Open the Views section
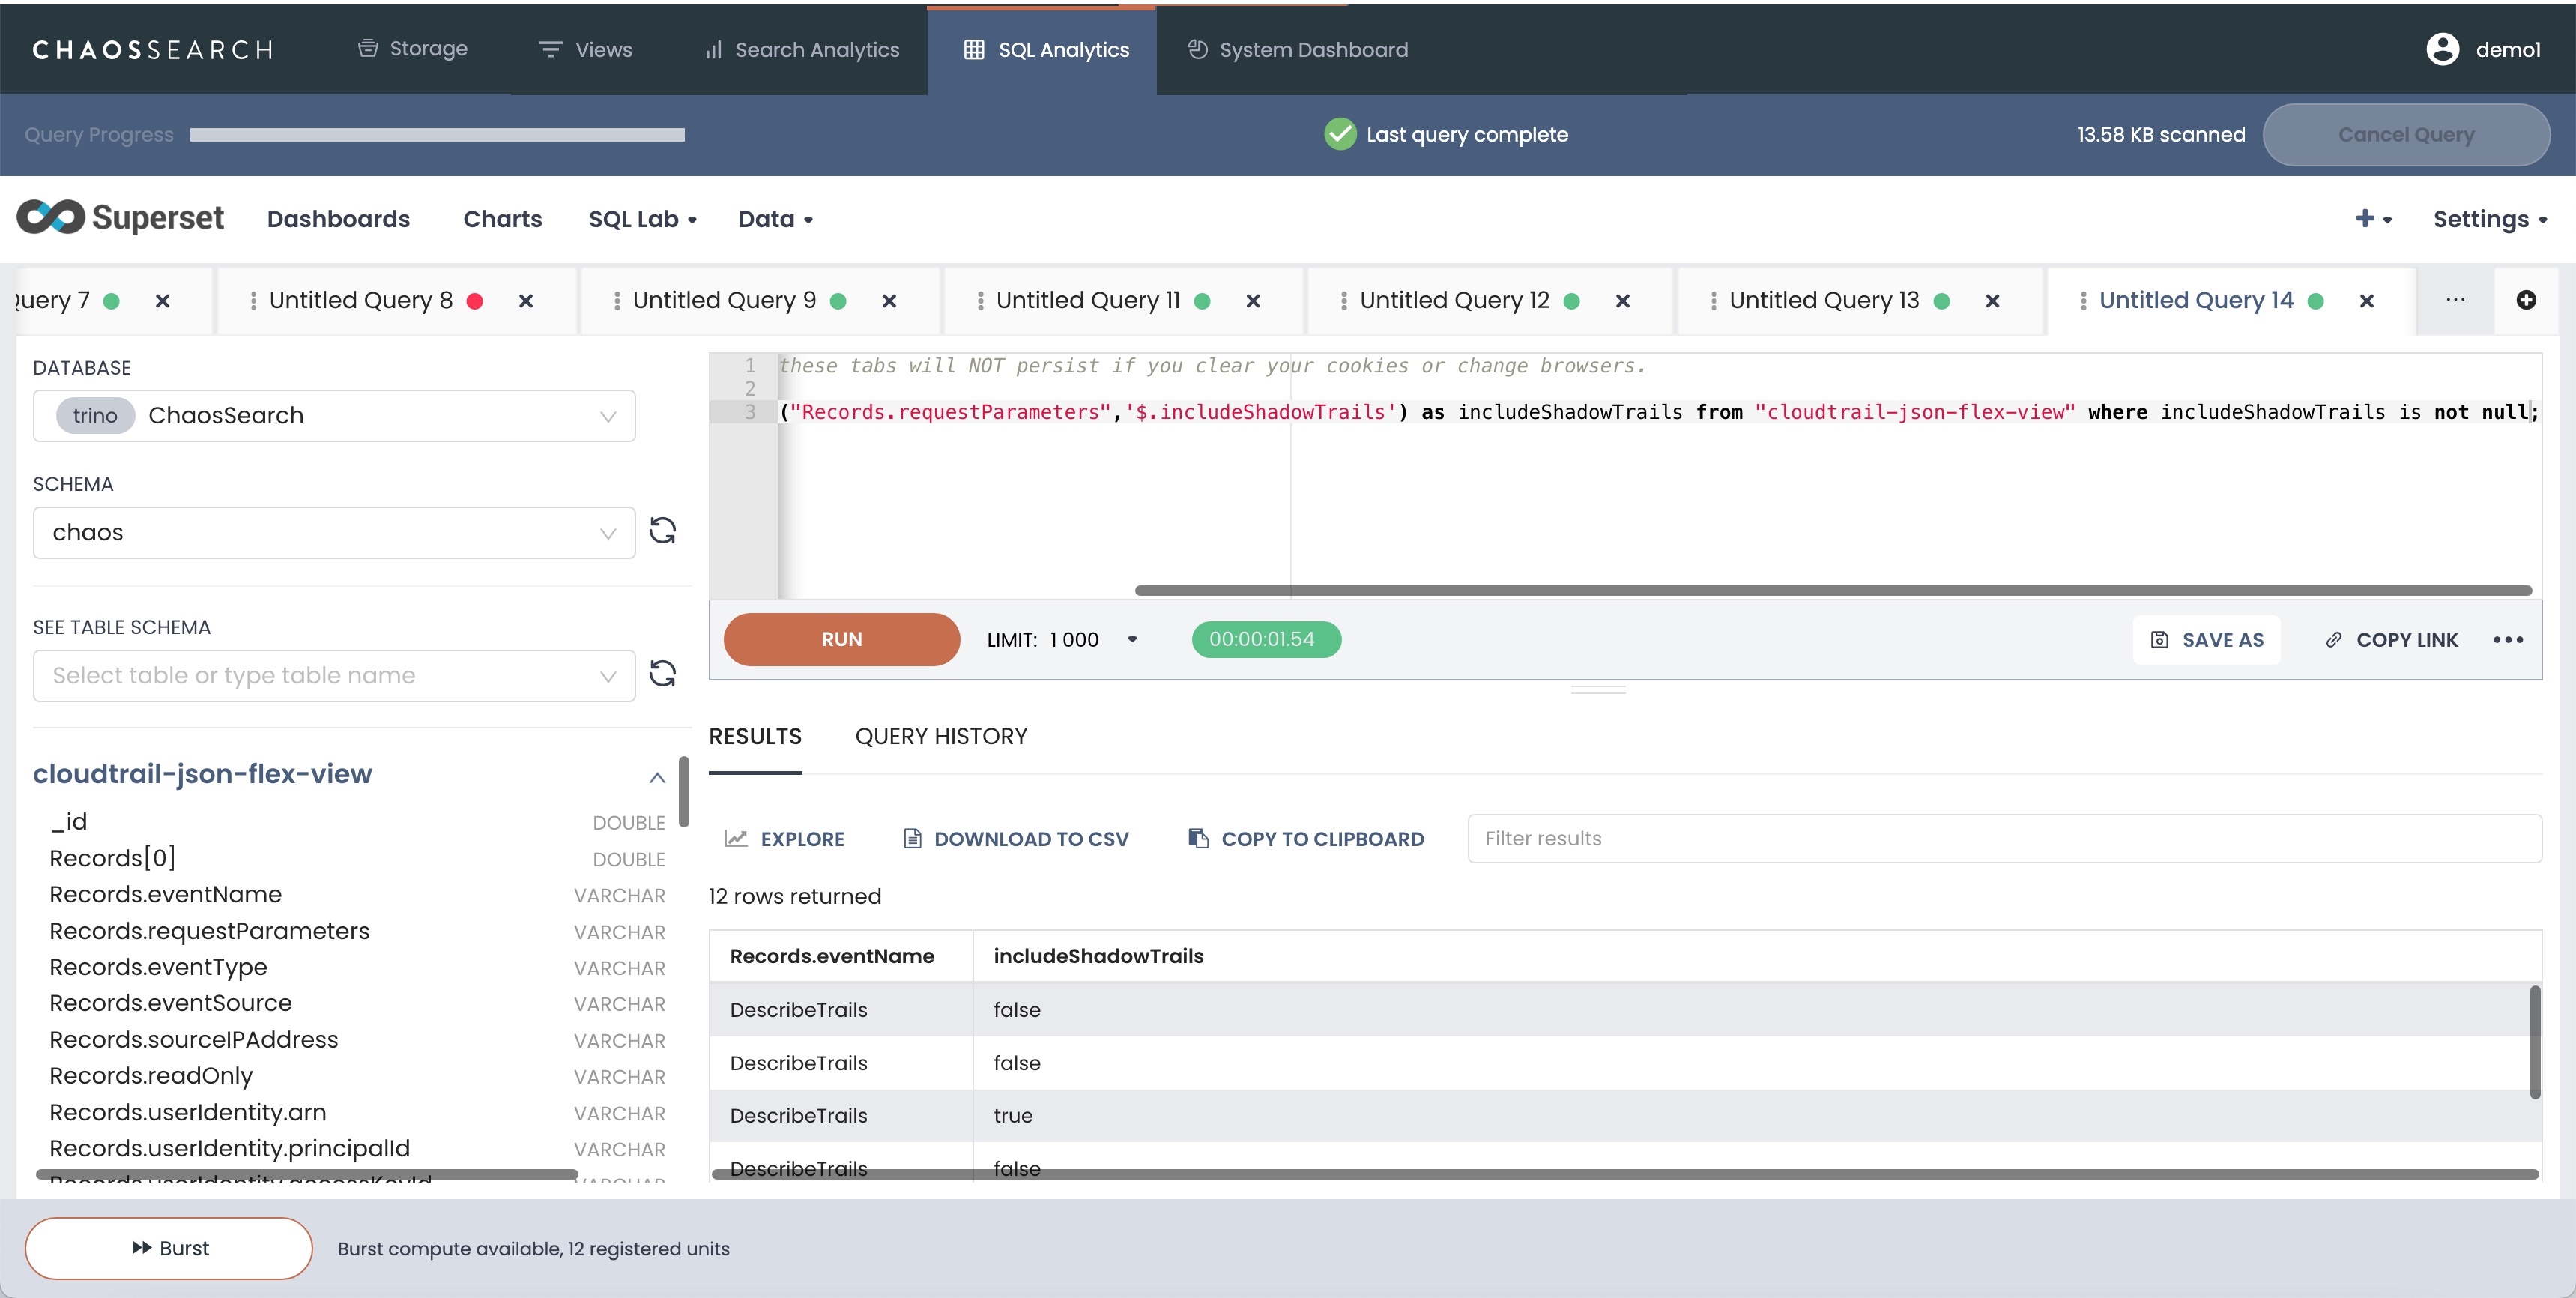2576x1298 pixels. coord(585,48)
